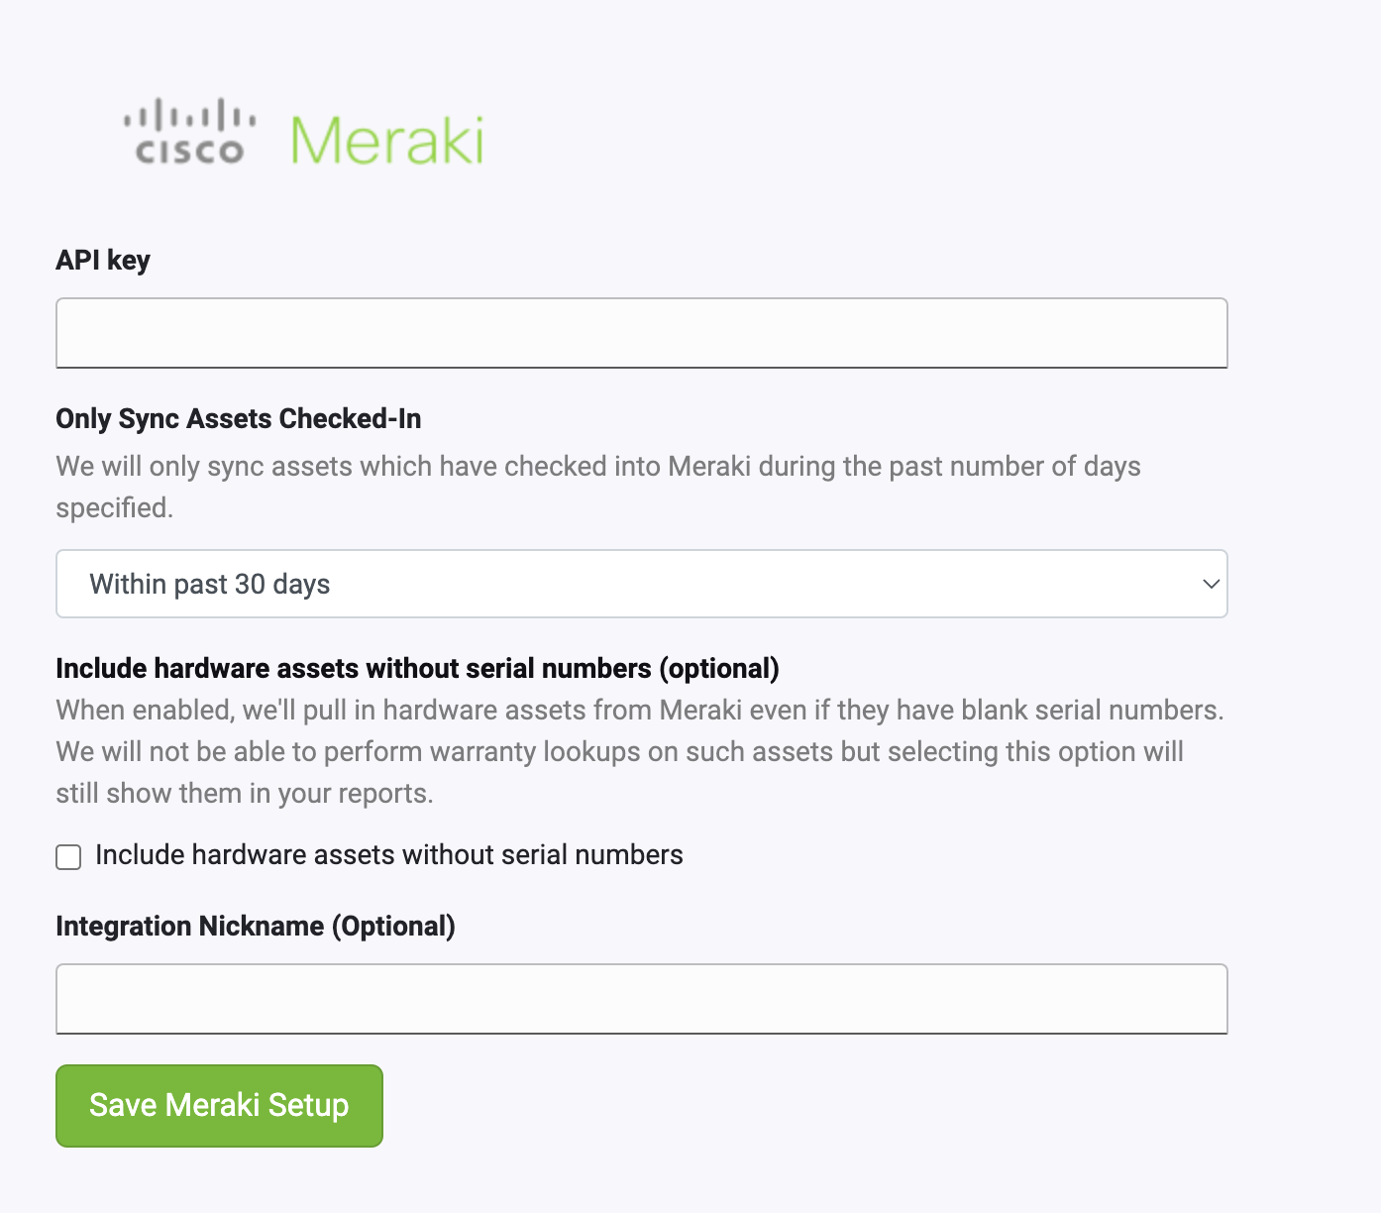Click inside the API key input field
Image resolution: width=1381 pixels, height=1213 pixels.
click(x=642, y=332)
